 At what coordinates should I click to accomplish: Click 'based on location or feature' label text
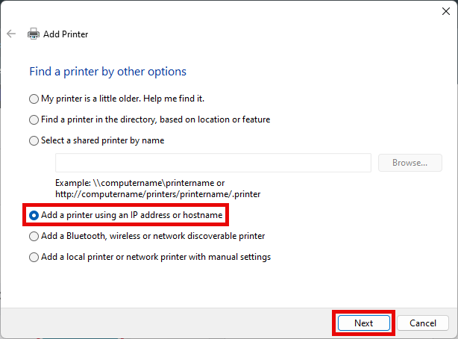tap(215, 119)
